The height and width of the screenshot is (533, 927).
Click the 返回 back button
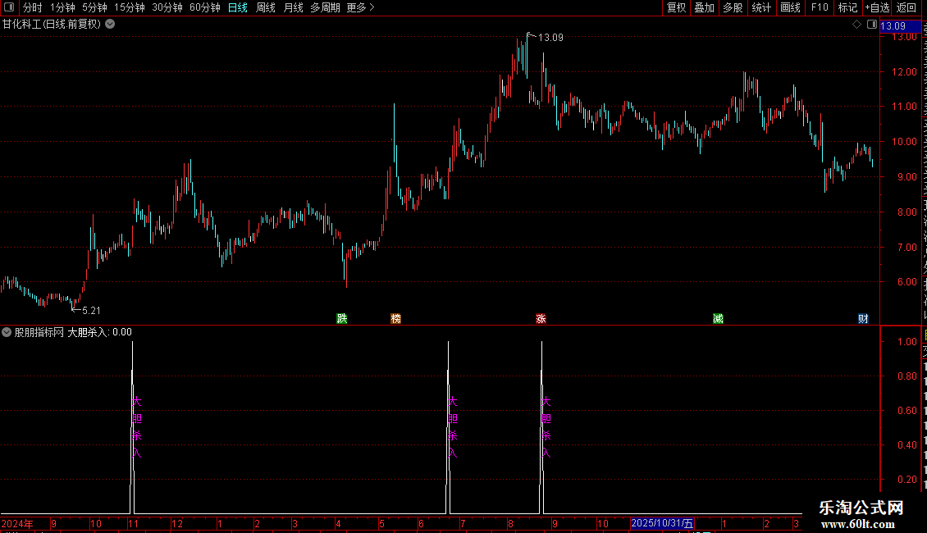[x=906, y=7]
